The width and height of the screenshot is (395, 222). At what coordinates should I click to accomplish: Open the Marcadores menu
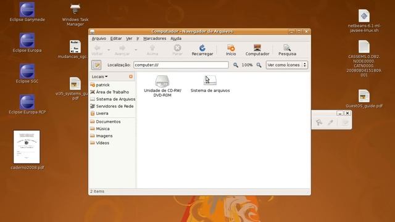(155, 38)
